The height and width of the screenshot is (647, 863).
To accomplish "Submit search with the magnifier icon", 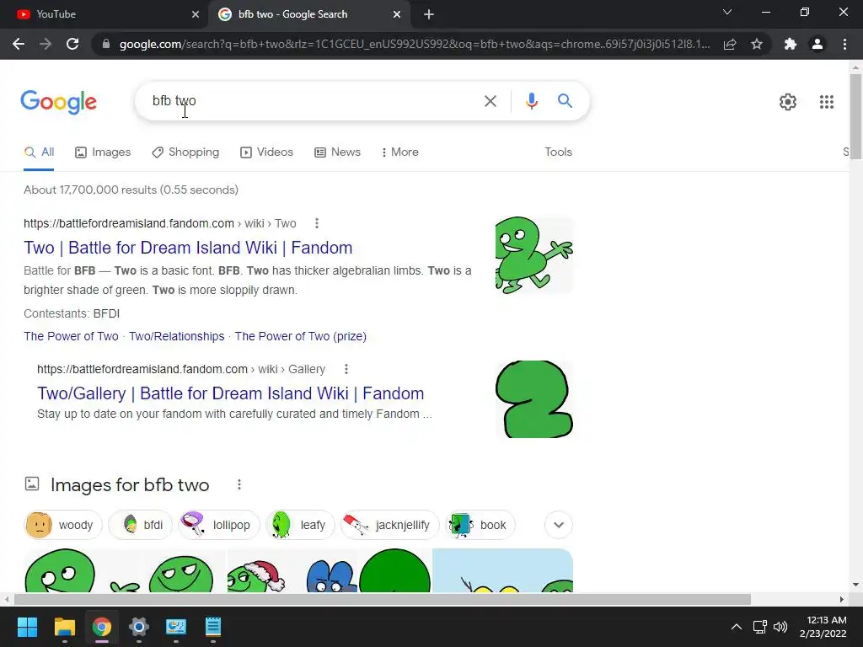I will (565, 101).
